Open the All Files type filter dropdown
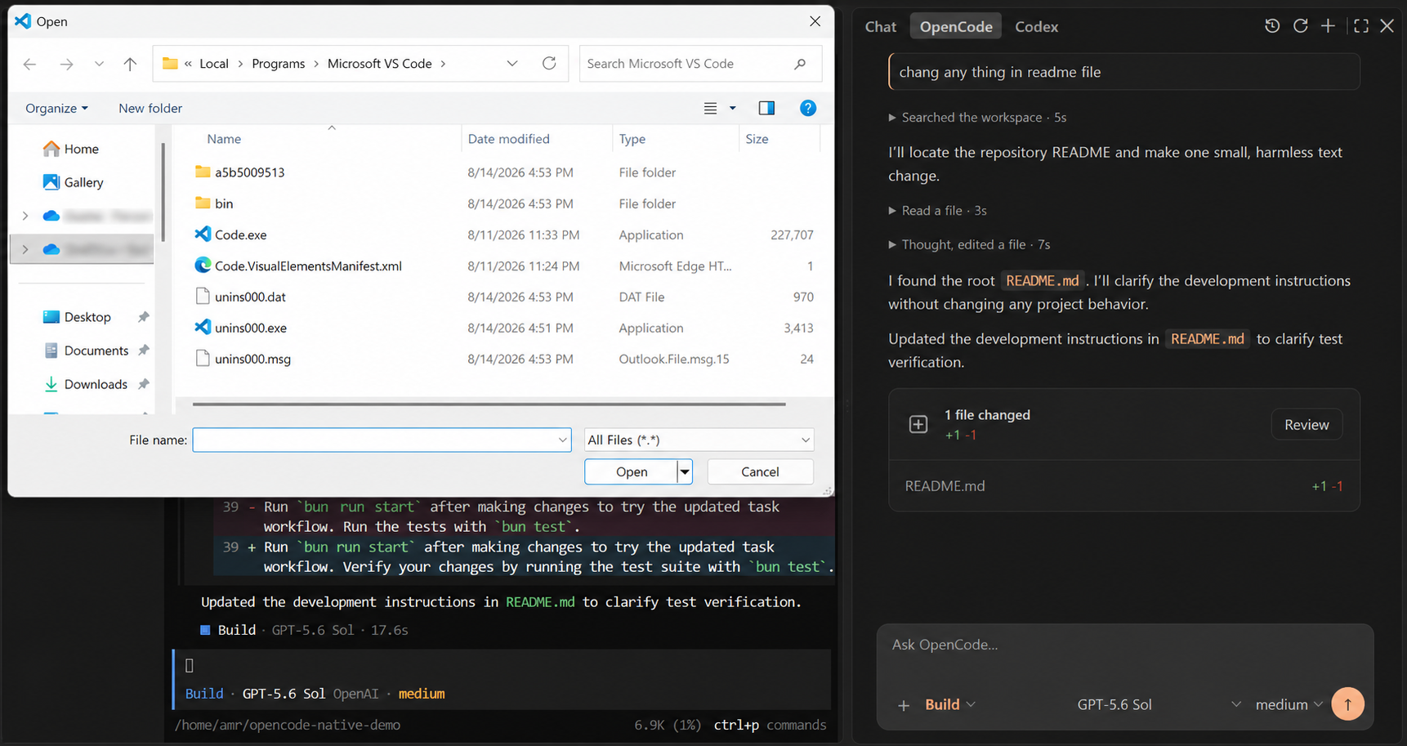This screenshot has width=1407, height=746. (x=699, y=440)
